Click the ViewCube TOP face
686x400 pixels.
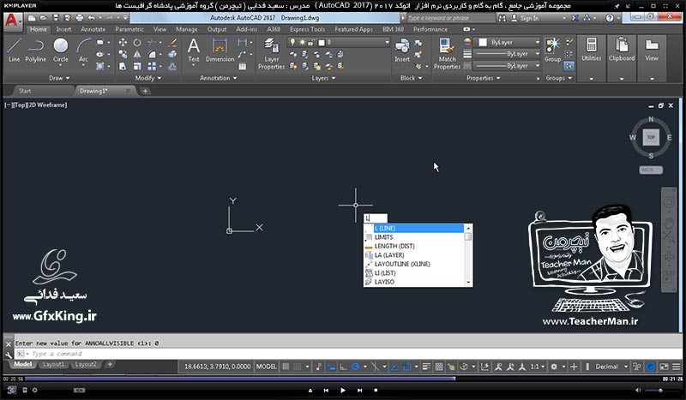pyautogui.click(x=651, y=137)
